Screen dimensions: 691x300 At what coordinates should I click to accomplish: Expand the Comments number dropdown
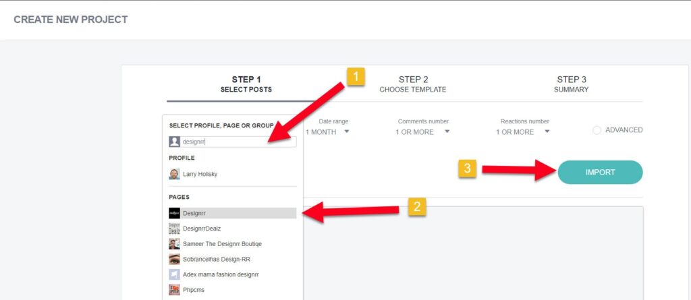(422, 132)
